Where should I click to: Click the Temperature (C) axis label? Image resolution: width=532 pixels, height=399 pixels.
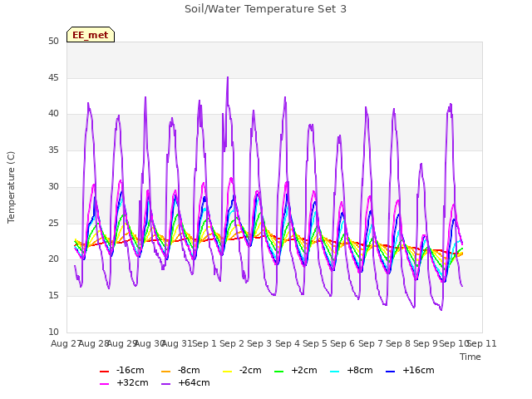point(11,187)
